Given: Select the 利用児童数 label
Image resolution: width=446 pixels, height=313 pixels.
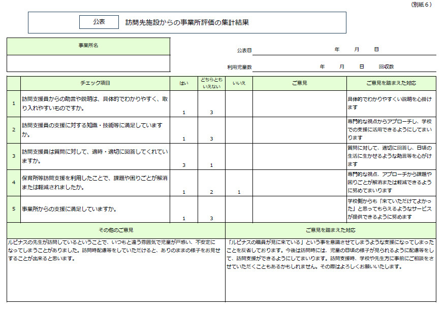Looking at the screenshot, I should tap(239, 67).
